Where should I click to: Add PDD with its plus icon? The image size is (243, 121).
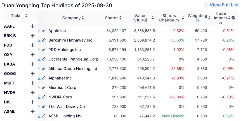point(32,45)
